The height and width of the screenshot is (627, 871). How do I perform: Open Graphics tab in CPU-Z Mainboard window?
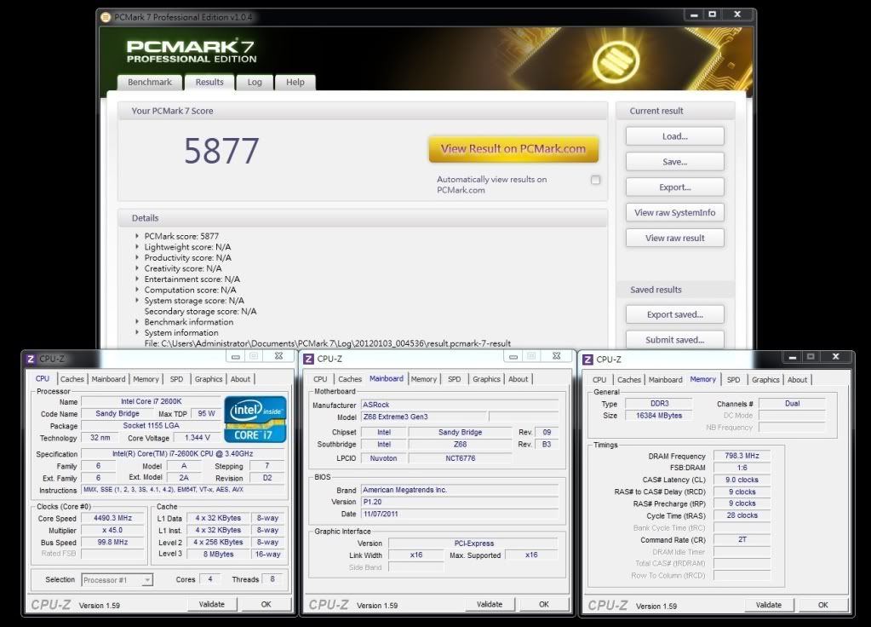pyautogui.click(x=487, y=379)
